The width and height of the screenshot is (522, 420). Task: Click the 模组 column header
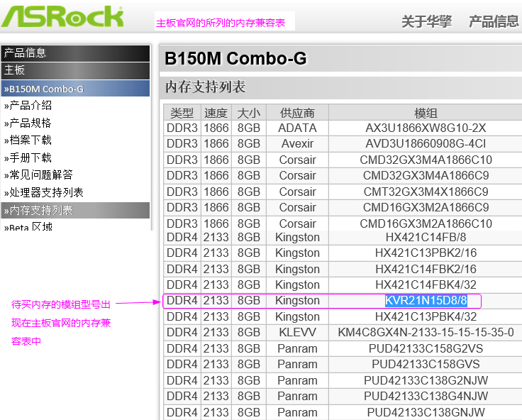426,113
